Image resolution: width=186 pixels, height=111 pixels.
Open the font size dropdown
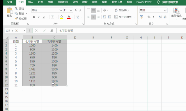71,10
